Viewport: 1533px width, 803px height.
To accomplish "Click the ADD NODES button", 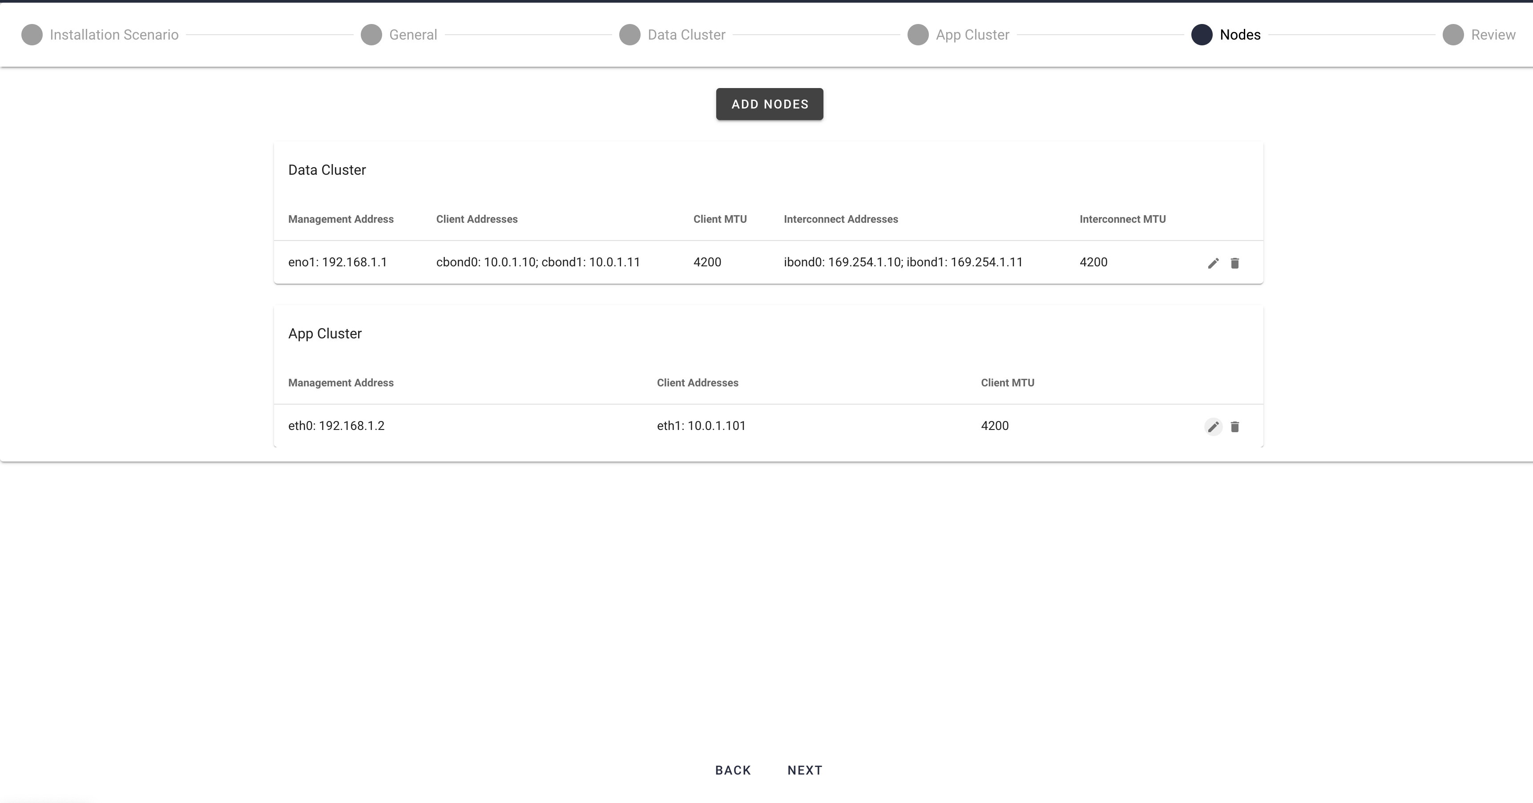I will 770,104.
